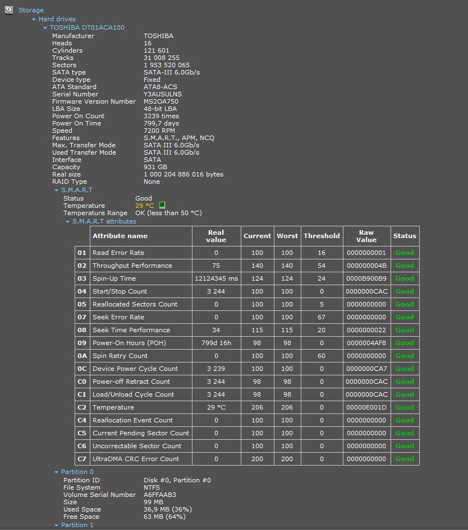
Task: Click the Threshold column header
Action: point(322,236)
